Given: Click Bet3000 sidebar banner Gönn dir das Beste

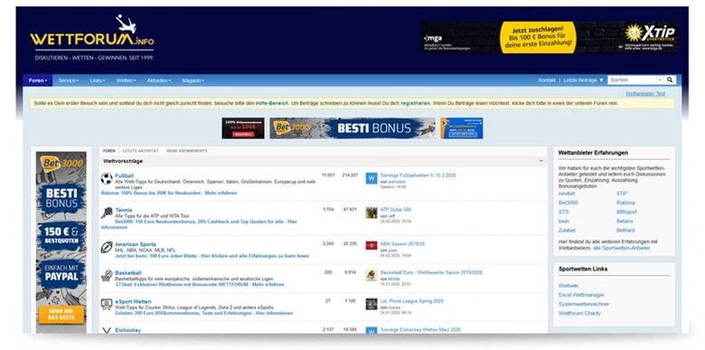Looking at the screenshot, I should tap(61, 241).
